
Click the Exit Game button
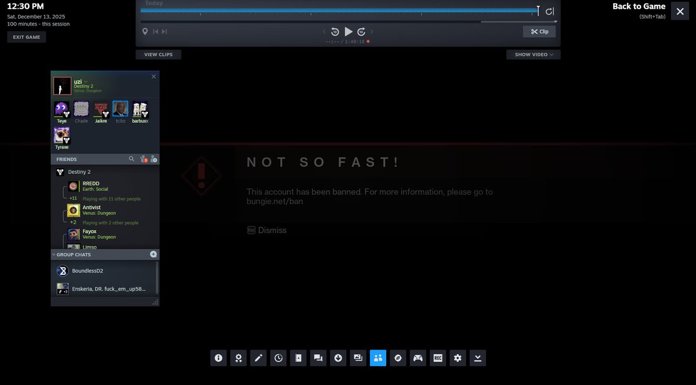click(27, 37)
